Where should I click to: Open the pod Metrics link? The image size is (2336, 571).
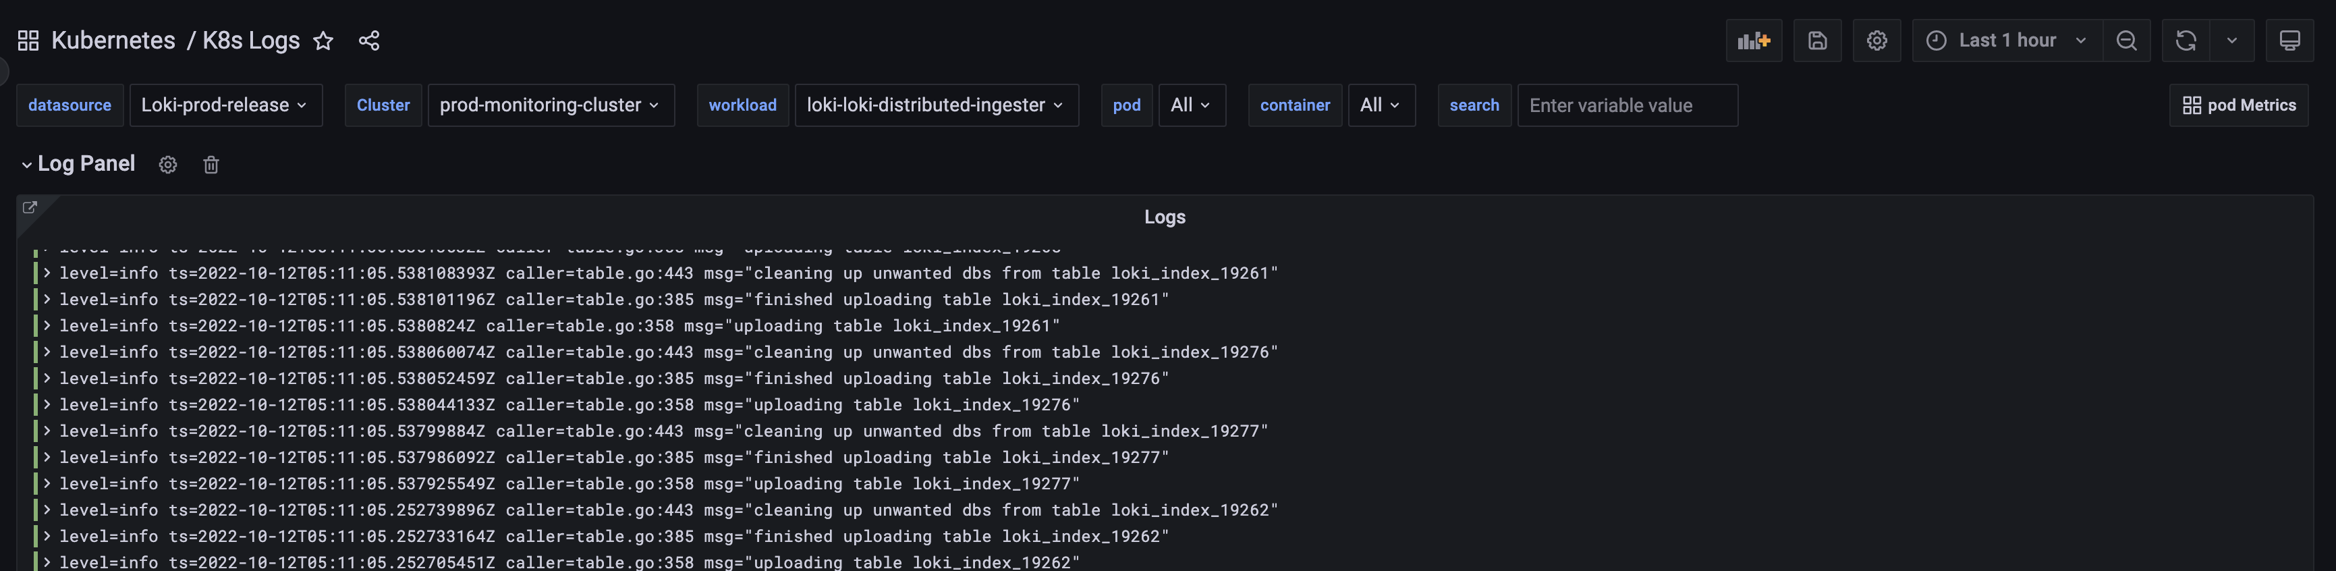click(x=2238, y=105)
